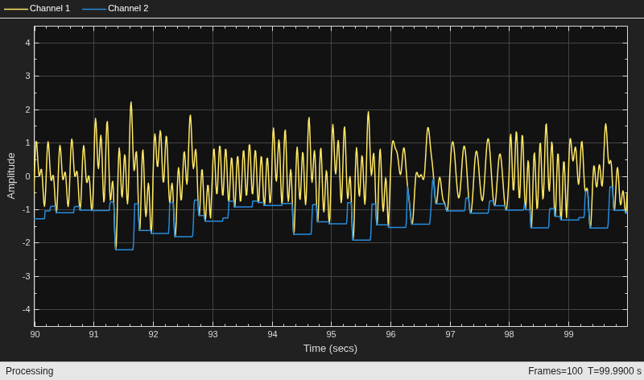
Task: Click the T=99.9900 s time readout
Action: point(614,371)
